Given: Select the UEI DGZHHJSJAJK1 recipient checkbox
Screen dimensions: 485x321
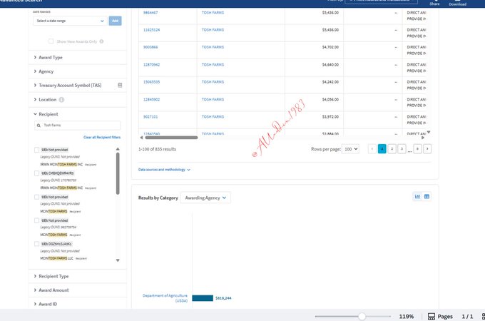Looking at the screenshot, I should click(37, 244).
